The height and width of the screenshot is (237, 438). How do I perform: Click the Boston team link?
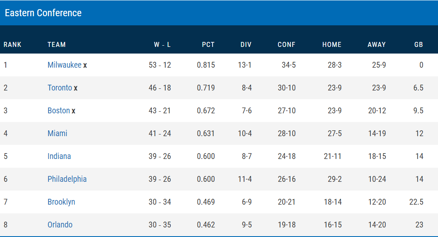coord(58,110)
